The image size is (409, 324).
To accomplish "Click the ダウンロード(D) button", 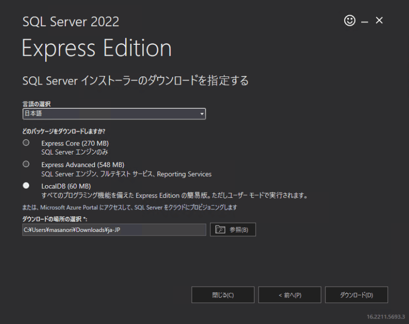I will 356,295.
